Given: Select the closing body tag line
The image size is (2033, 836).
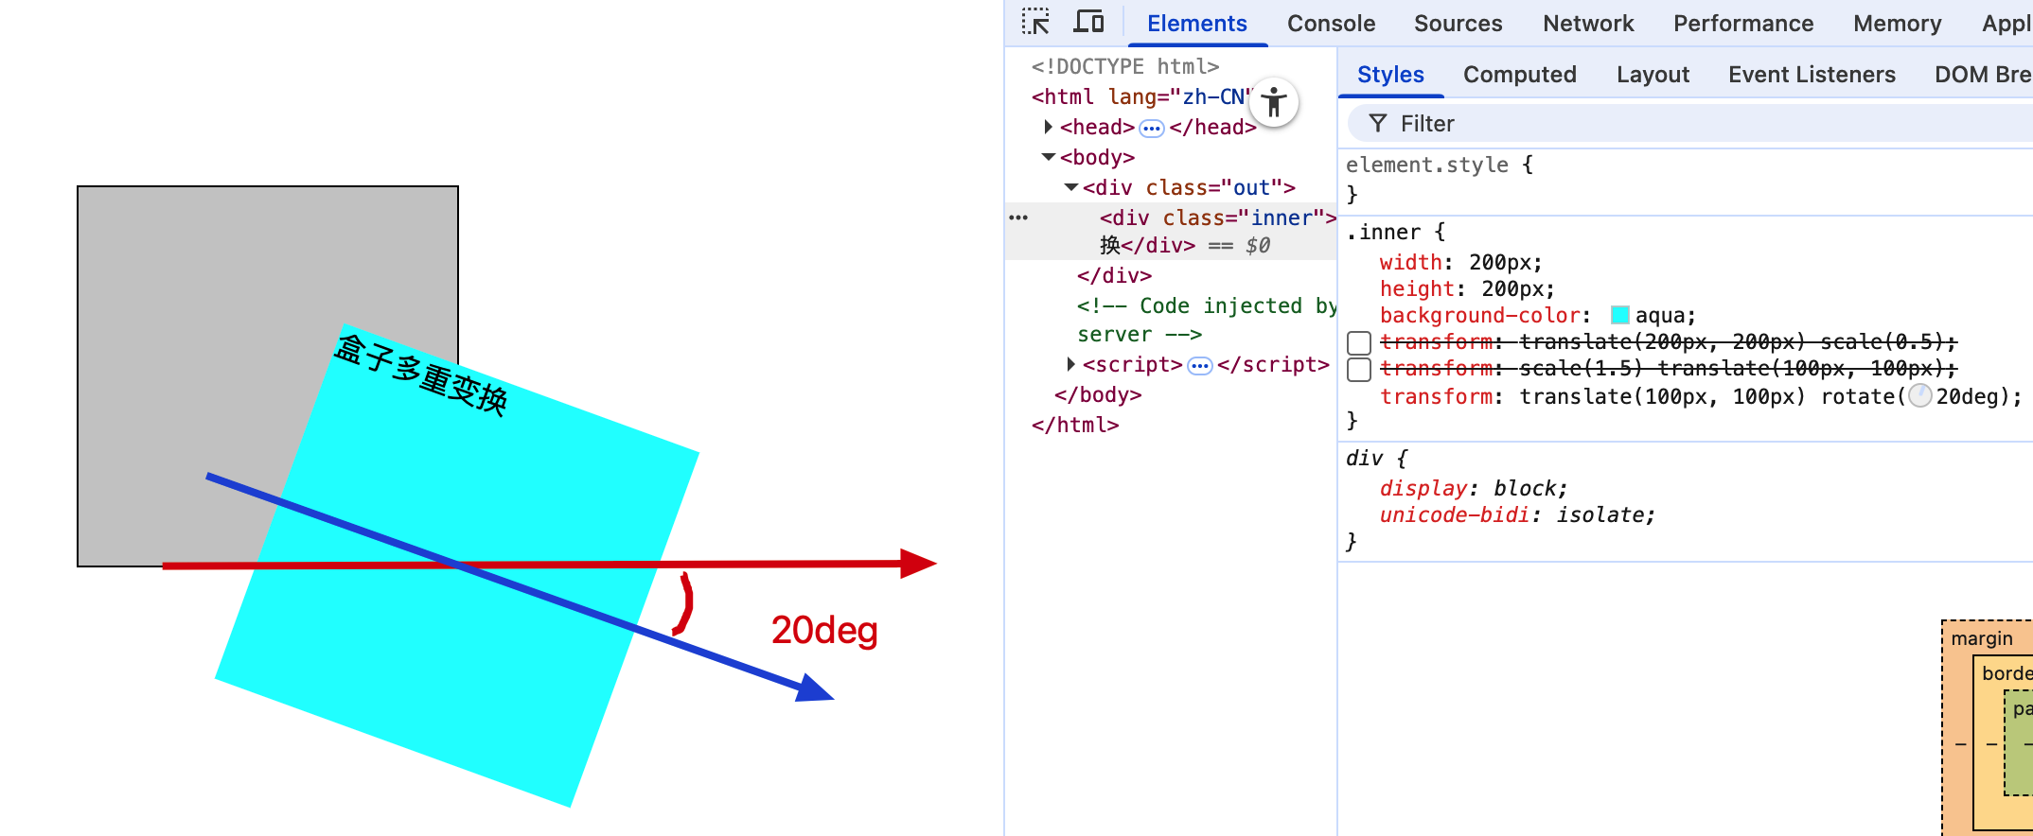Looking at the screenshot, I should click(1098, 394).
